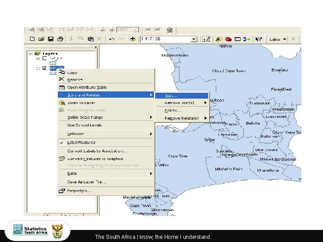Select the layout Pan hand tool
323x242 pixels.
point(50,30)
